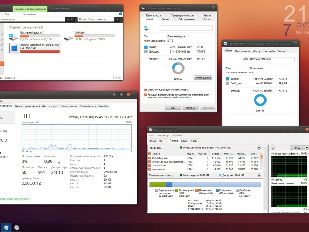This screenshot has width=309, height=232.
Task: Select the DVD RW дисковод (E:) icon
Action: [14, 48]
